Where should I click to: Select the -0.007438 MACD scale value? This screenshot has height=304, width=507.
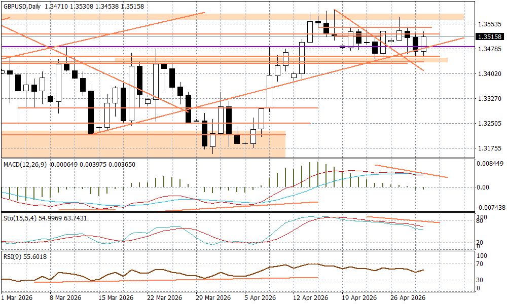(491, 208)
